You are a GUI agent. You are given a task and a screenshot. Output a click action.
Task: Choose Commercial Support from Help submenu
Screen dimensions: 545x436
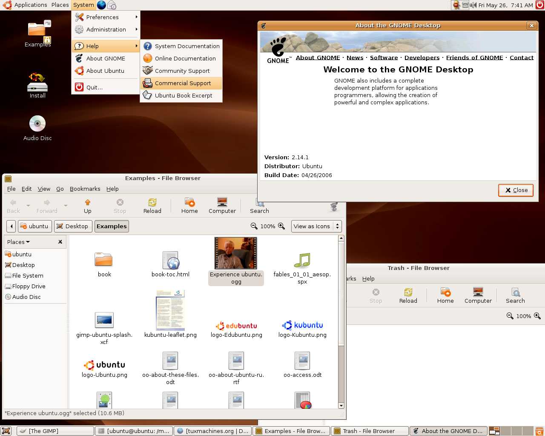(x=181, y=83)
